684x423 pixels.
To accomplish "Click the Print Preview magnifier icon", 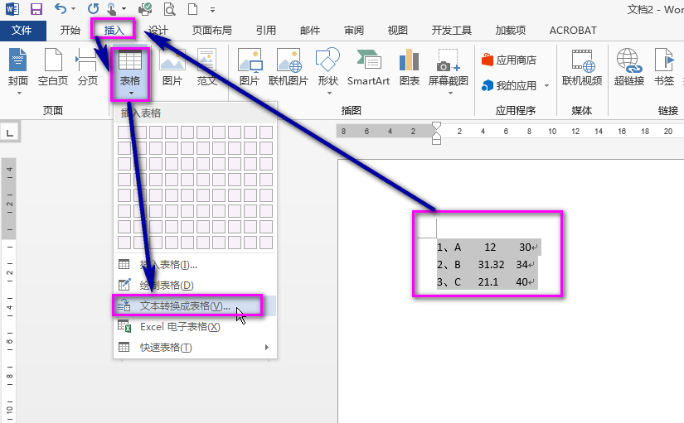I will click(x=169, y=9).
